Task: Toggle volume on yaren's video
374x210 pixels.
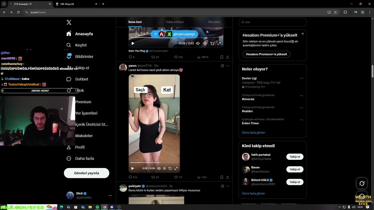Action: [x=159, y=168]
